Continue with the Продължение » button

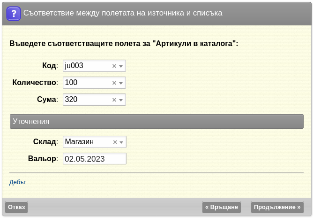(277, 207)
